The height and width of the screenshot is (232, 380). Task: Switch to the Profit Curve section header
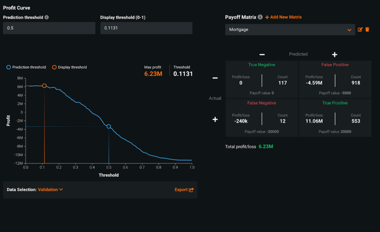pos(16,7)
